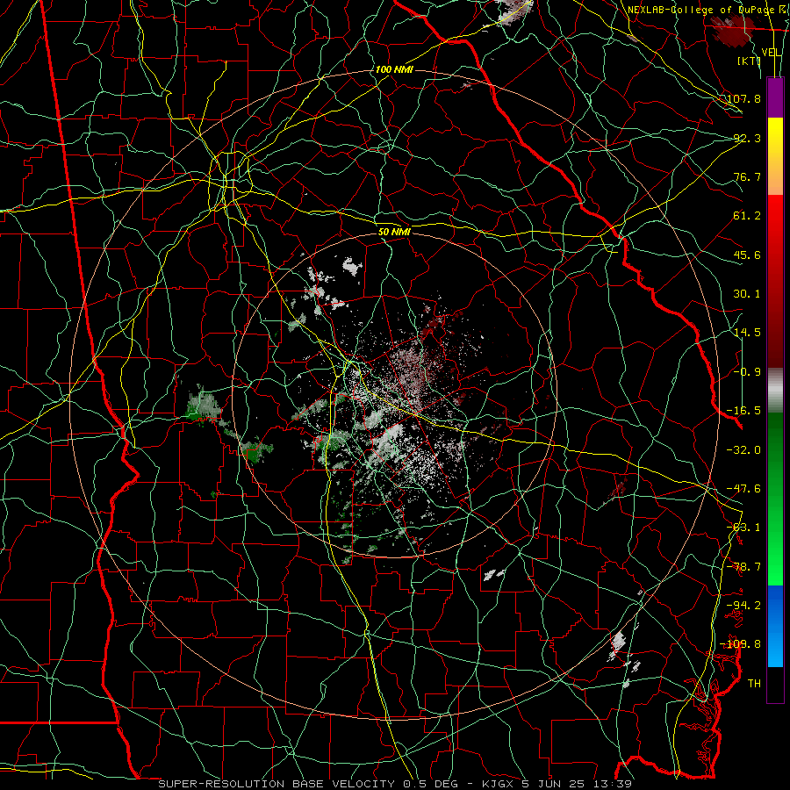Click the -63.1 legend value
Screen dimensions: 790x790
pyautogui.click(x=743, y=528)
